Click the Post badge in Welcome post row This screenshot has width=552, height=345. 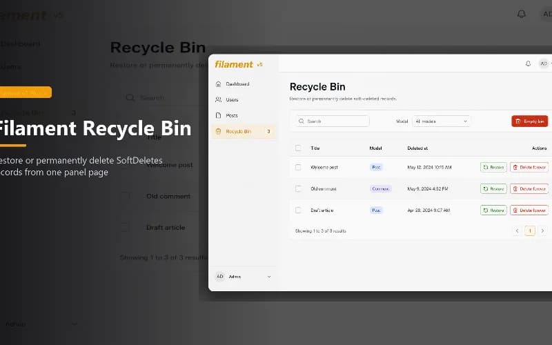[x=376, y=167]
